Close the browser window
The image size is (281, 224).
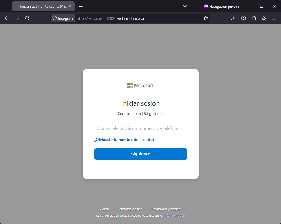pos(274,6)
